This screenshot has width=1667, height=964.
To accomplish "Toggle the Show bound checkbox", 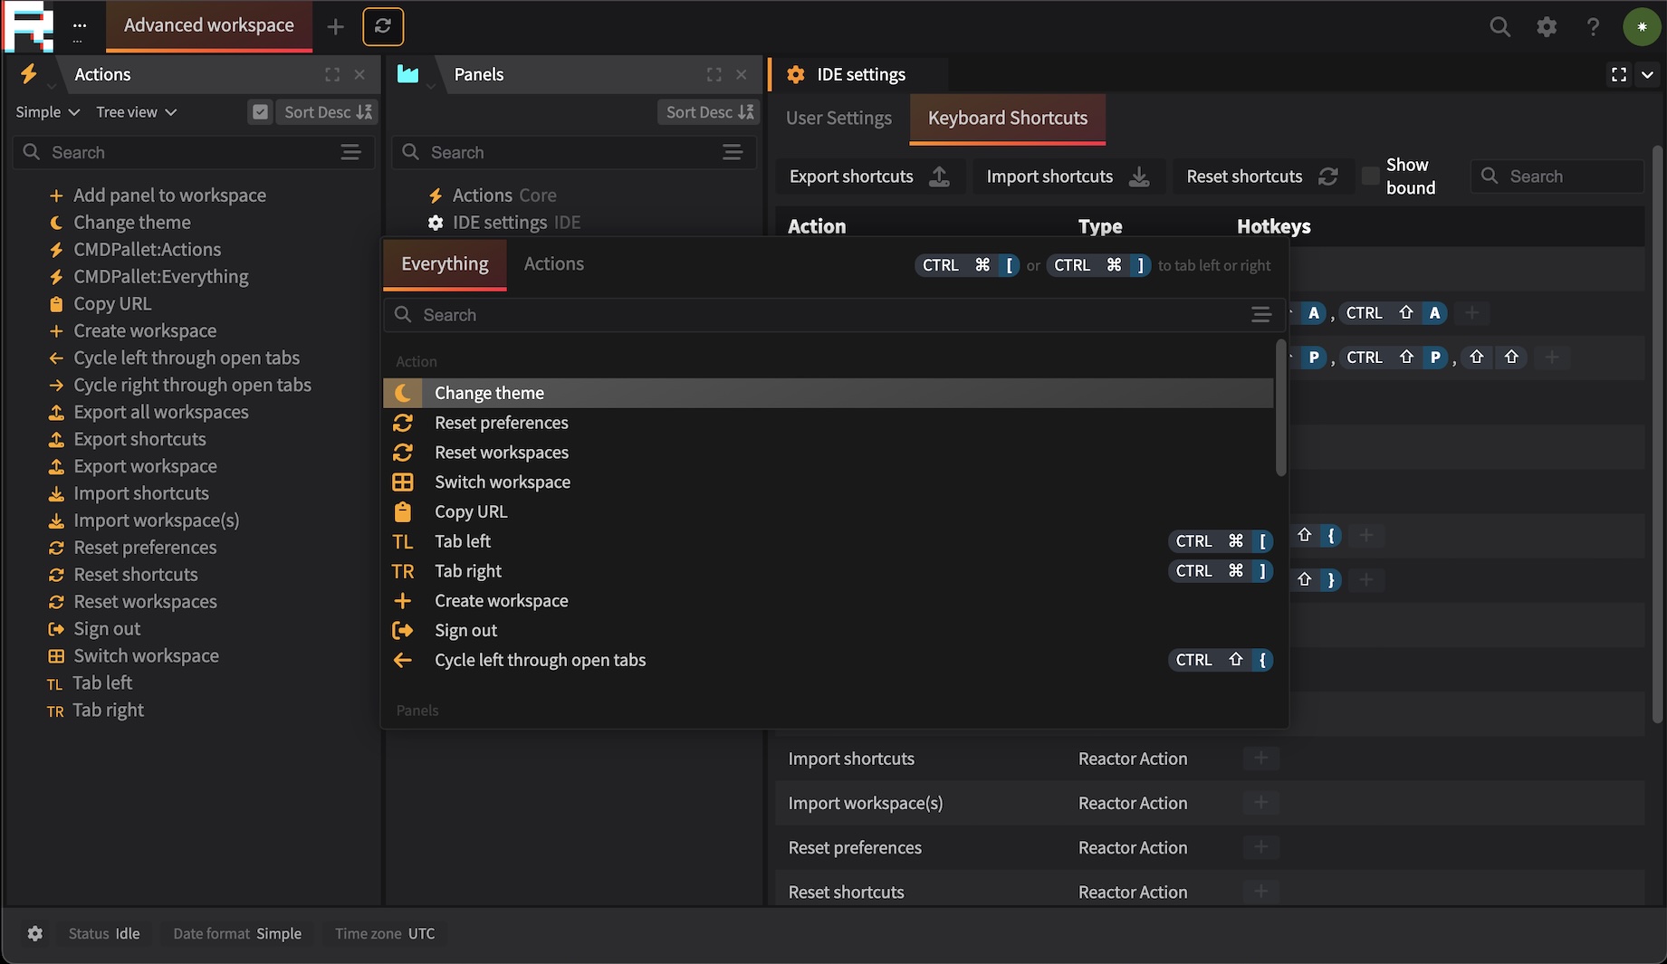I will (1371, 177).
